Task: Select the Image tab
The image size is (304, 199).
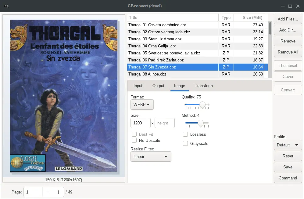Action: (x=180, y=86)
